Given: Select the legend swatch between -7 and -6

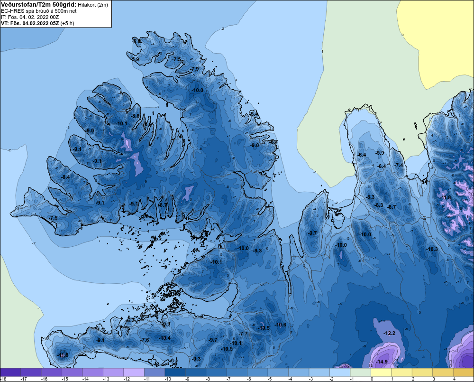Looking at the screenshot, I should click(x=237, y=373).
